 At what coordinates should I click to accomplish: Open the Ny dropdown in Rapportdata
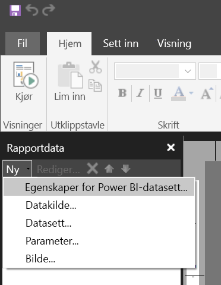click(17, 169)
